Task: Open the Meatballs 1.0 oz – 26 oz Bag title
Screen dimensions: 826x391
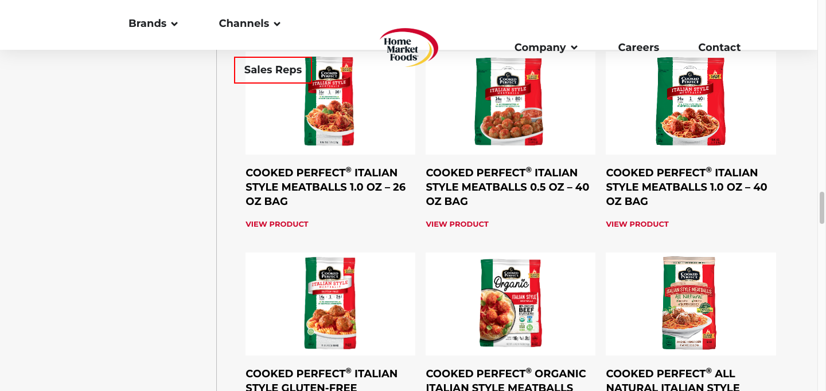Action: pos(326,187)
